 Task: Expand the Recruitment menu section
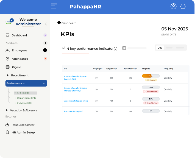(x=8, y=75)
